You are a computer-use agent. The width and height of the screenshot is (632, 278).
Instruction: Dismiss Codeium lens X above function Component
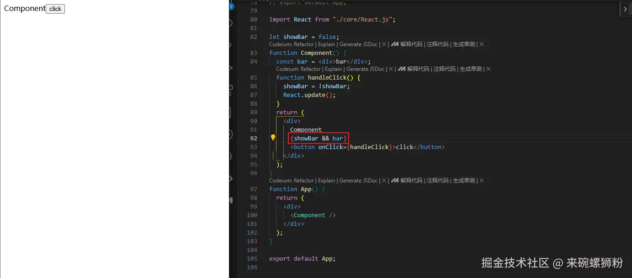coord(384,44)
